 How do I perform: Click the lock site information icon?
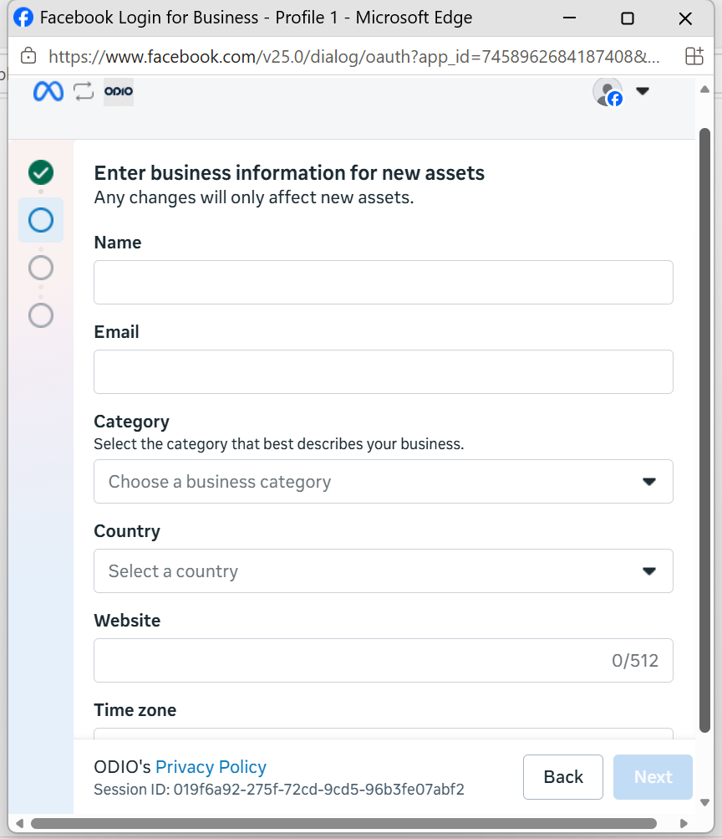[28, 56]
